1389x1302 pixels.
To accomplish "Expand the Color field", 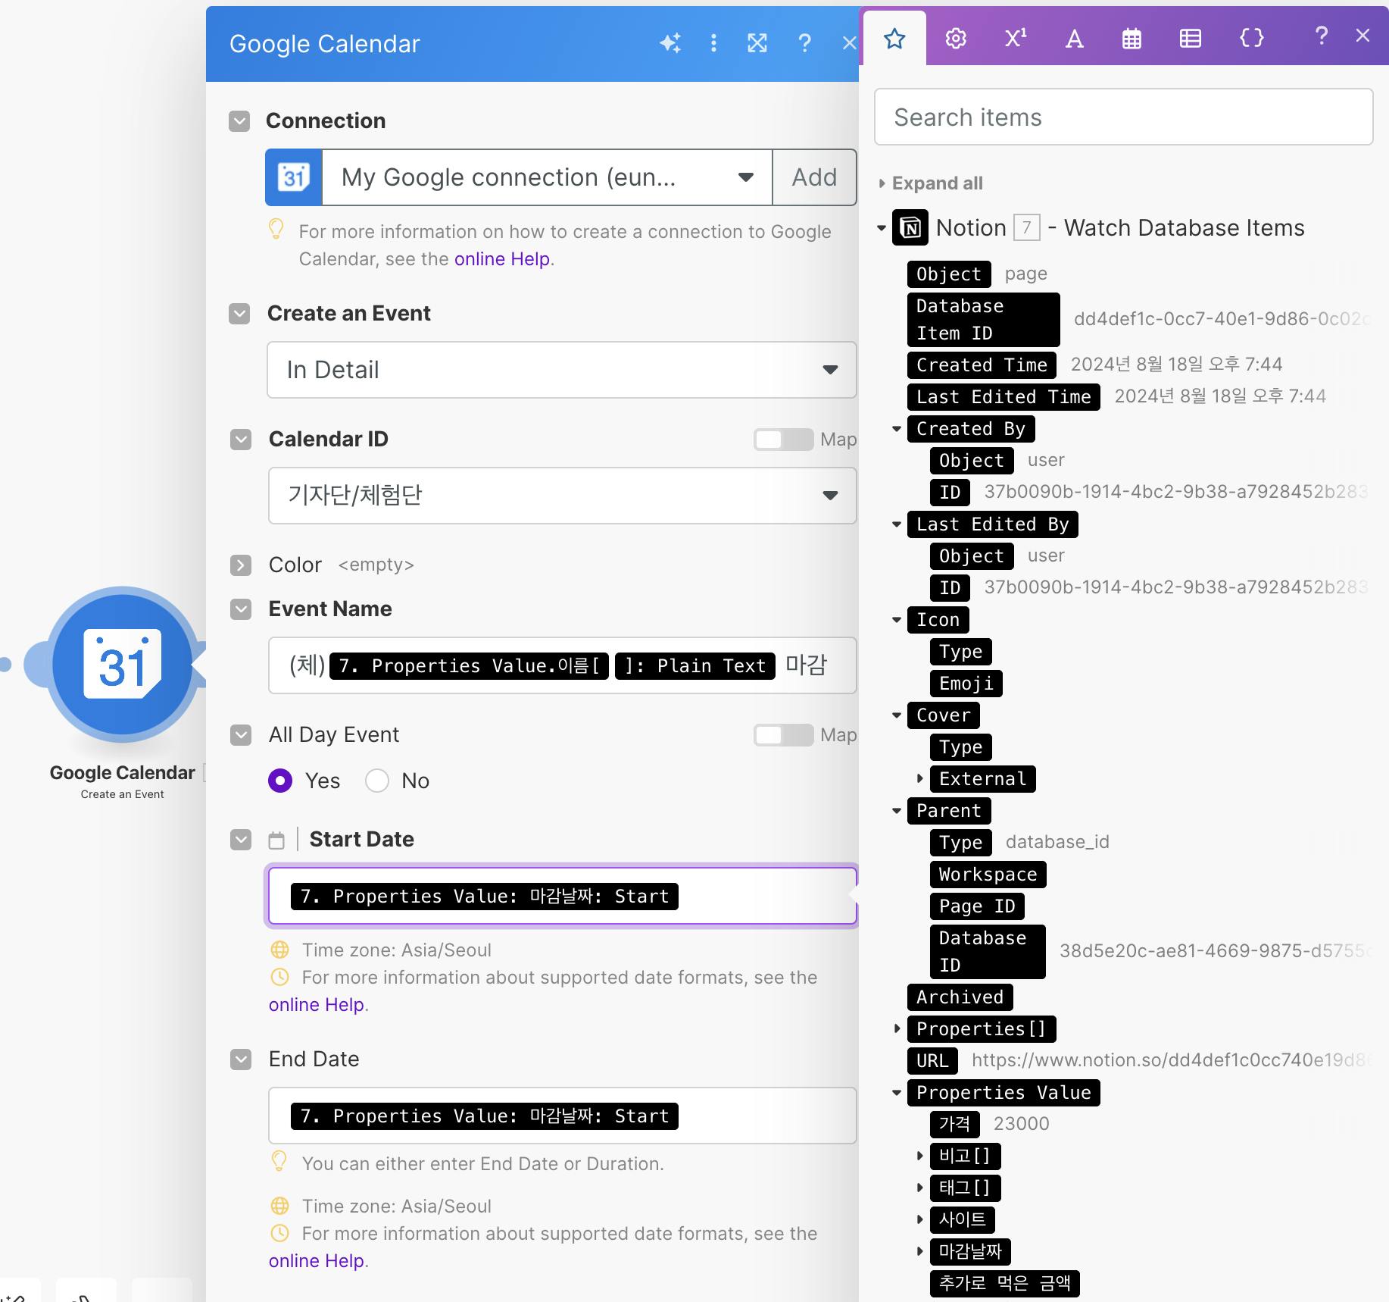I will 241,565.
